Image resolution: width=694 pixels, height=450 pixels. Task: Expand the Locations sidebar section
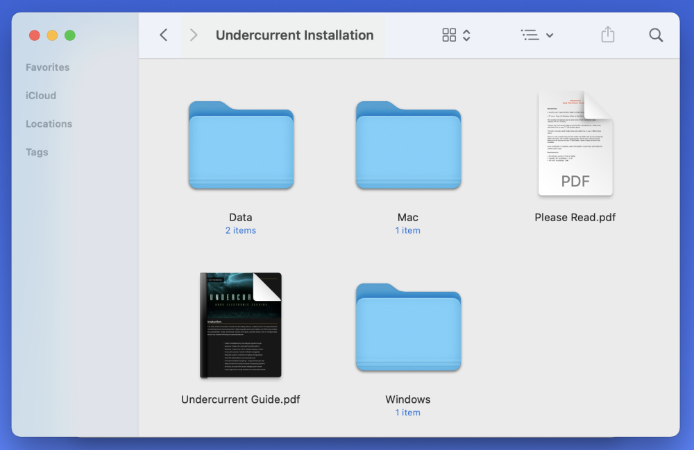pyautogui.click(x=49, y=124)
